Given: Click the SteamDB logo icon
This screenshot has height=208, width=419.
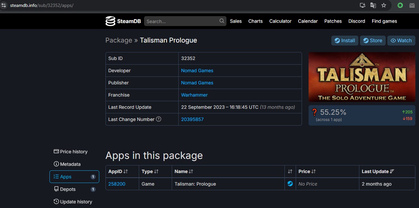Looking at the screenshot, I should 110,21.
